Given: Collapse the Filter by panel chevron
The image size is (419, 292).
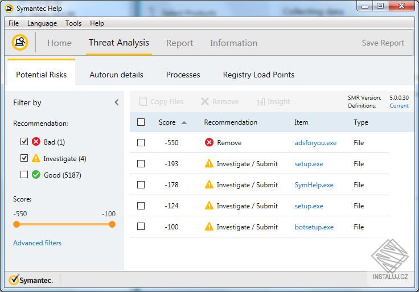Looking at the screenshot, I should [117, 102].
